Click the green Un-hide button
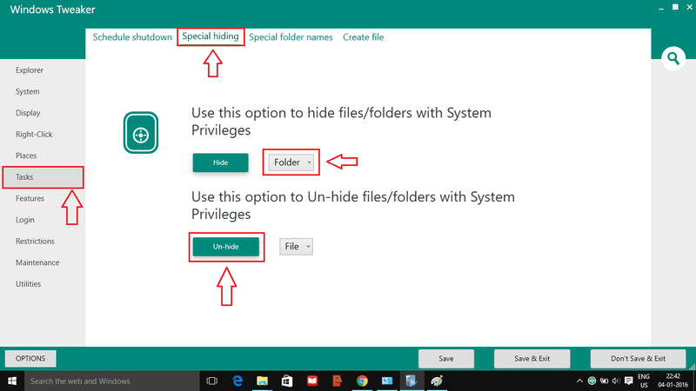The height and width of the screenshot is (391, 696). (226, 247)
